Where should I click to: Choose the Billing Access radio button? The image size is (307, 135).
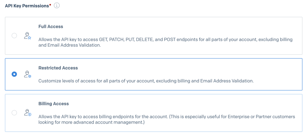[x=14, y=113]
